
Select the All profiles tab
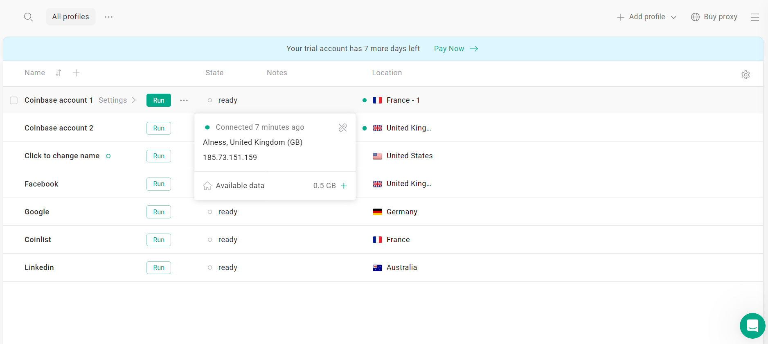(70, 17)
